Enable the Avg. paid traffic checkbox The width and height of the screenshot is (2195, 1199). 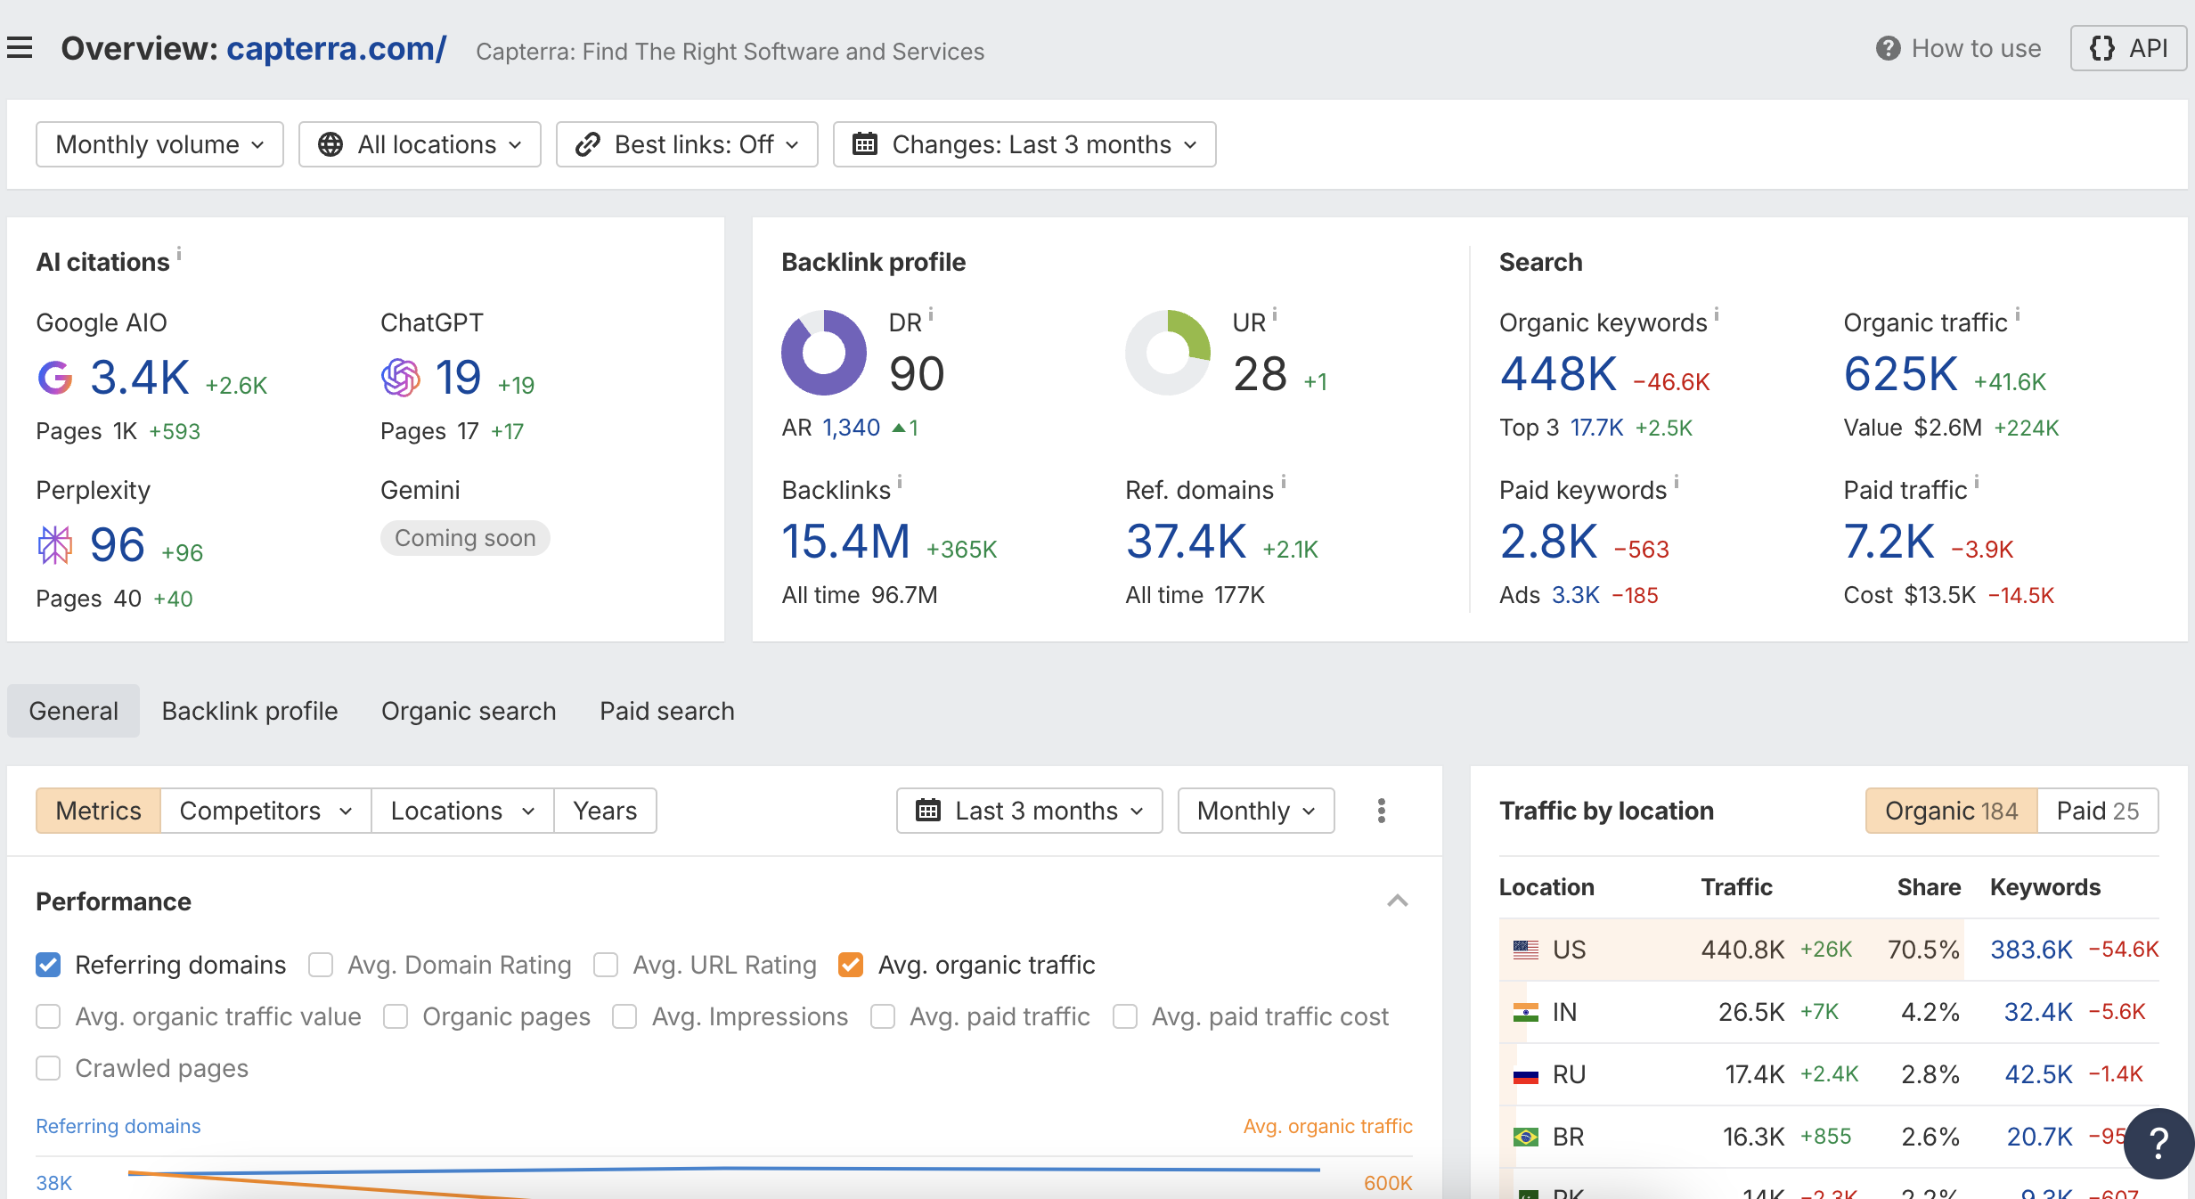(883, 1016)
